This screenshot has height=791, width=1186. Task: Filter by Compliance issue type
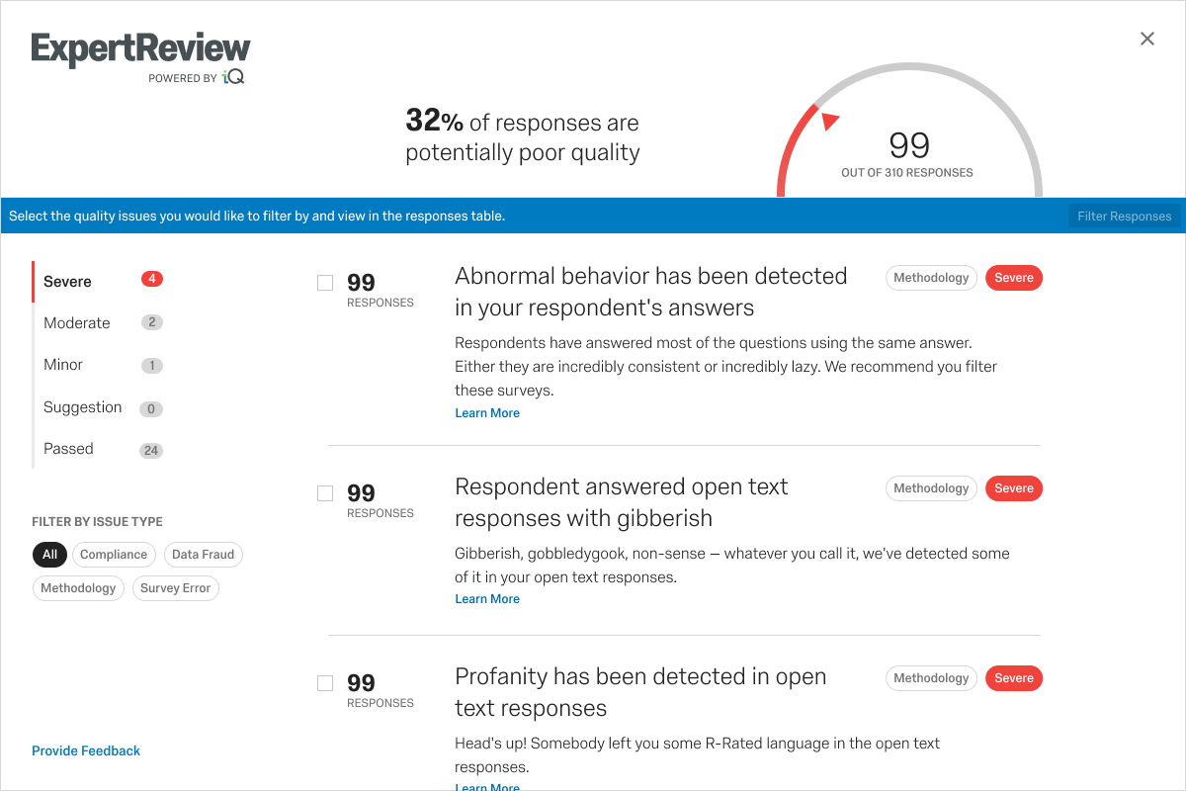(114, 555)
